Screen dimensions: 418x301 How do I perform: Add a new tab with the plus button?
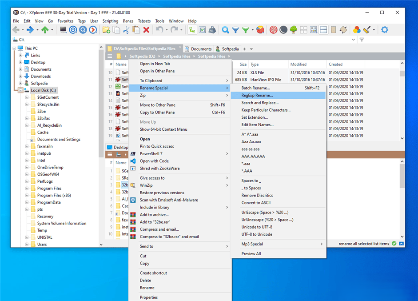244,49
